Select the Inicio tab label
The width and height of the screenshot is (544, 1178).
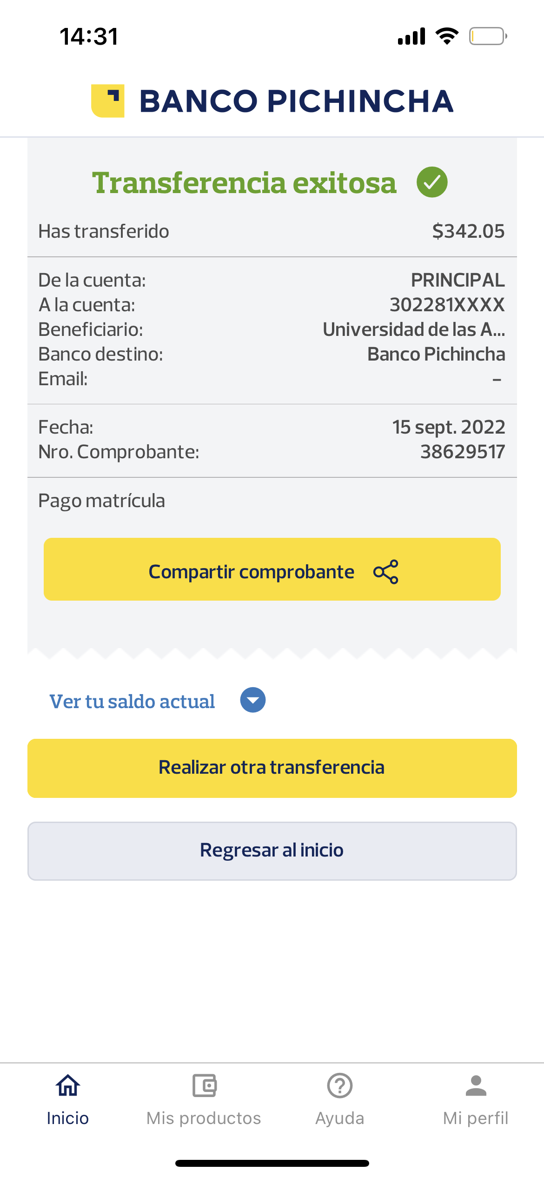(68, 1118)
